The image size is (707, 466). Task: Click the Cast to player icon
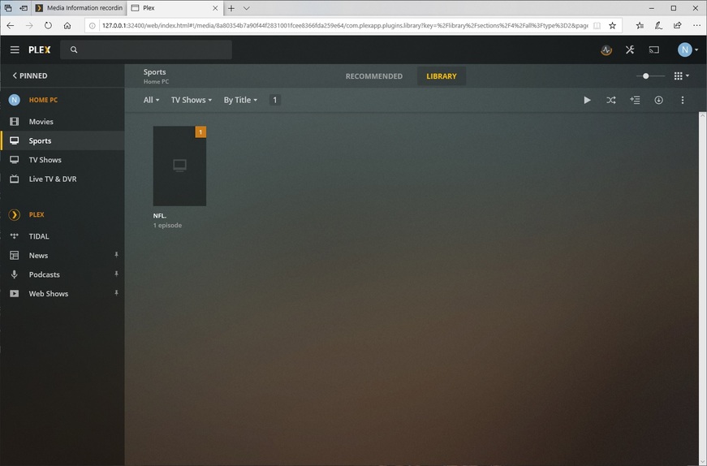(653, 50)
